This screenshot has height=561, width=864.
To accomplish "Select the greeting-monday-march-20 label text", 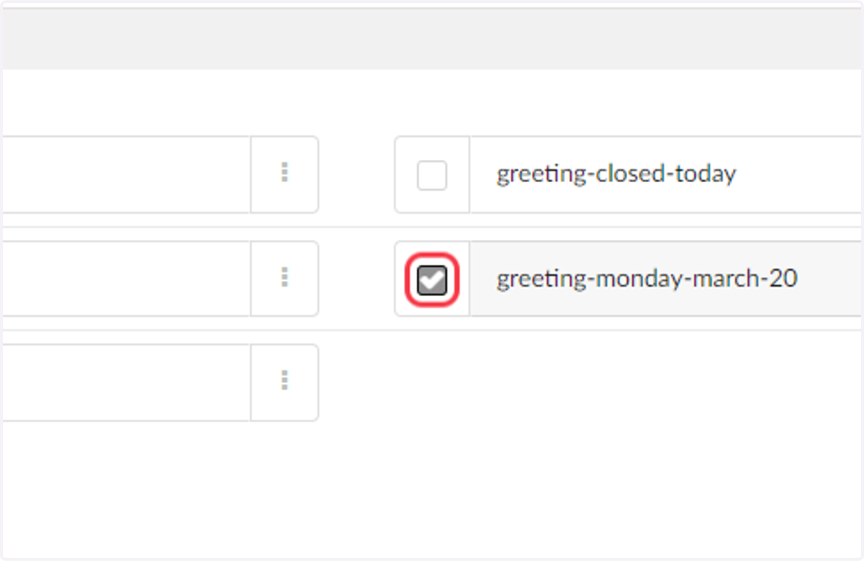I will click(647, 279).
